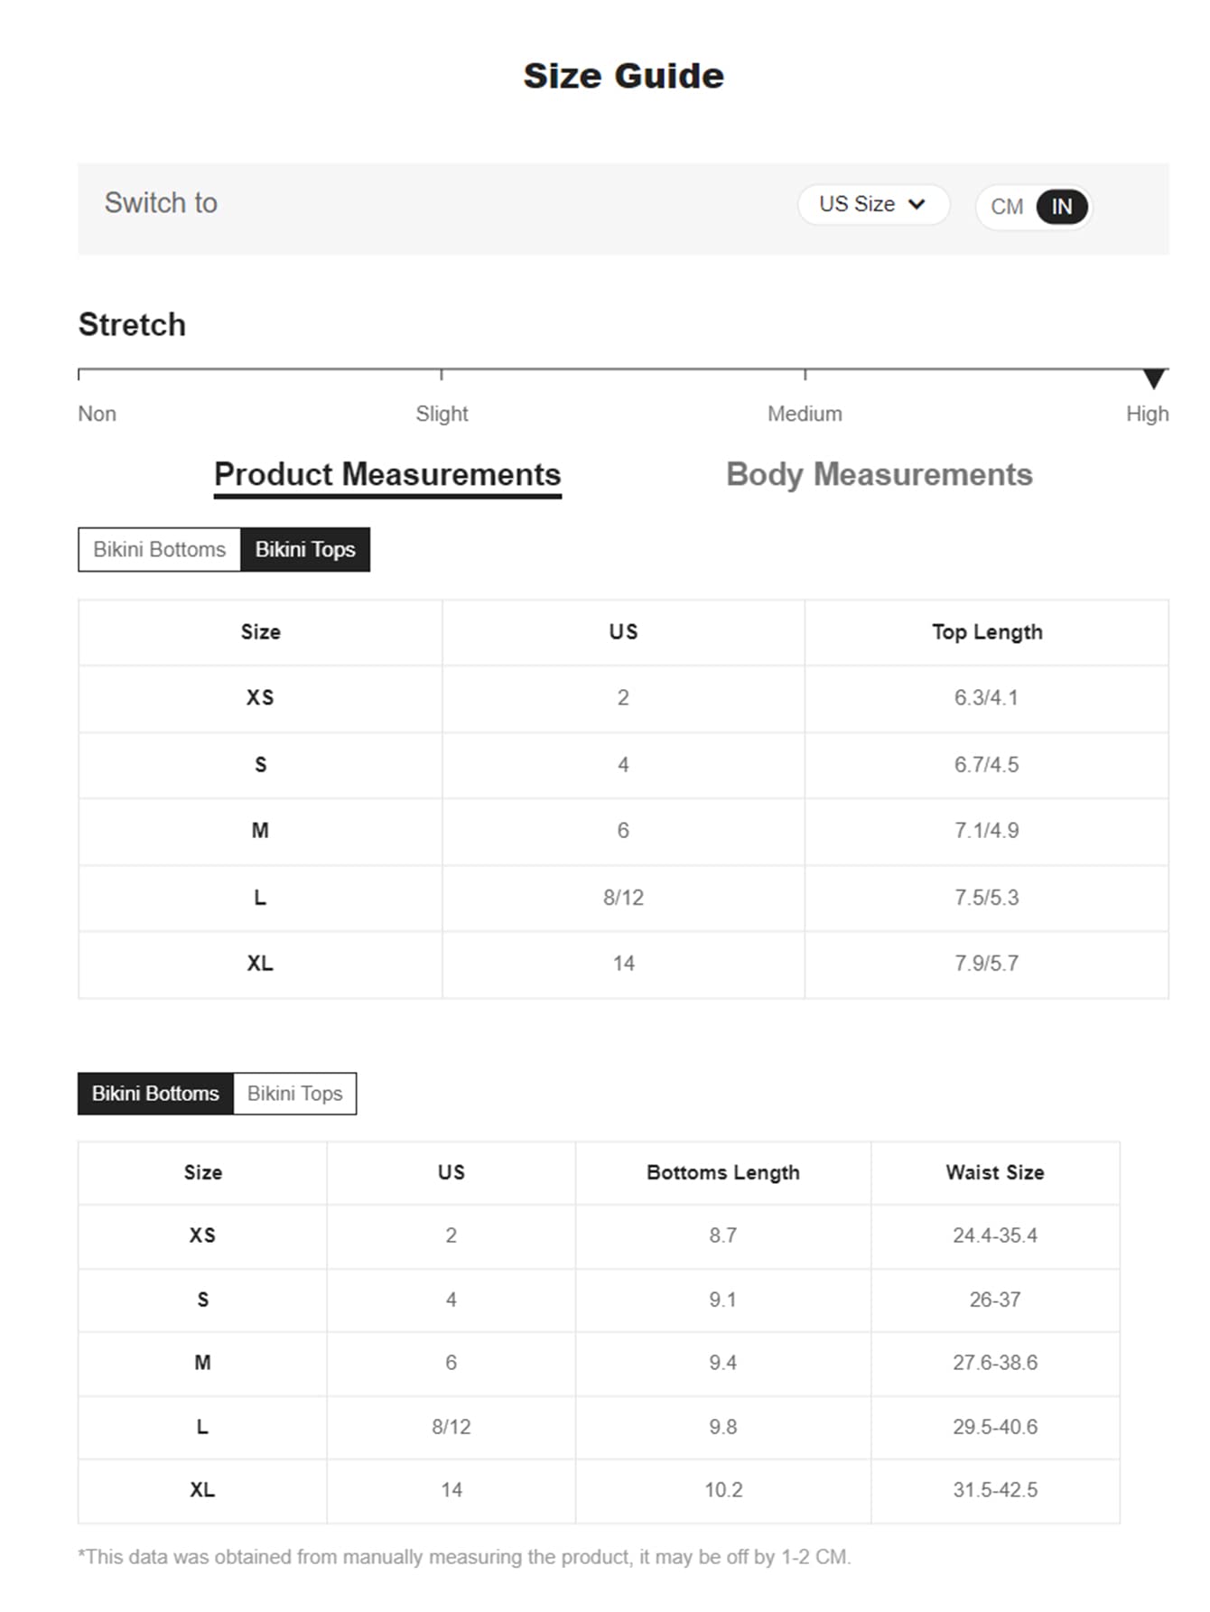
Task: Click the US Size chevron arrow
Action: [917, 204]
